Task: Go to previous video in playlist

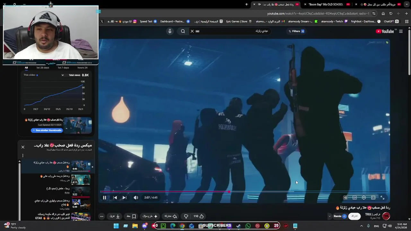Action: coord(115,198)
